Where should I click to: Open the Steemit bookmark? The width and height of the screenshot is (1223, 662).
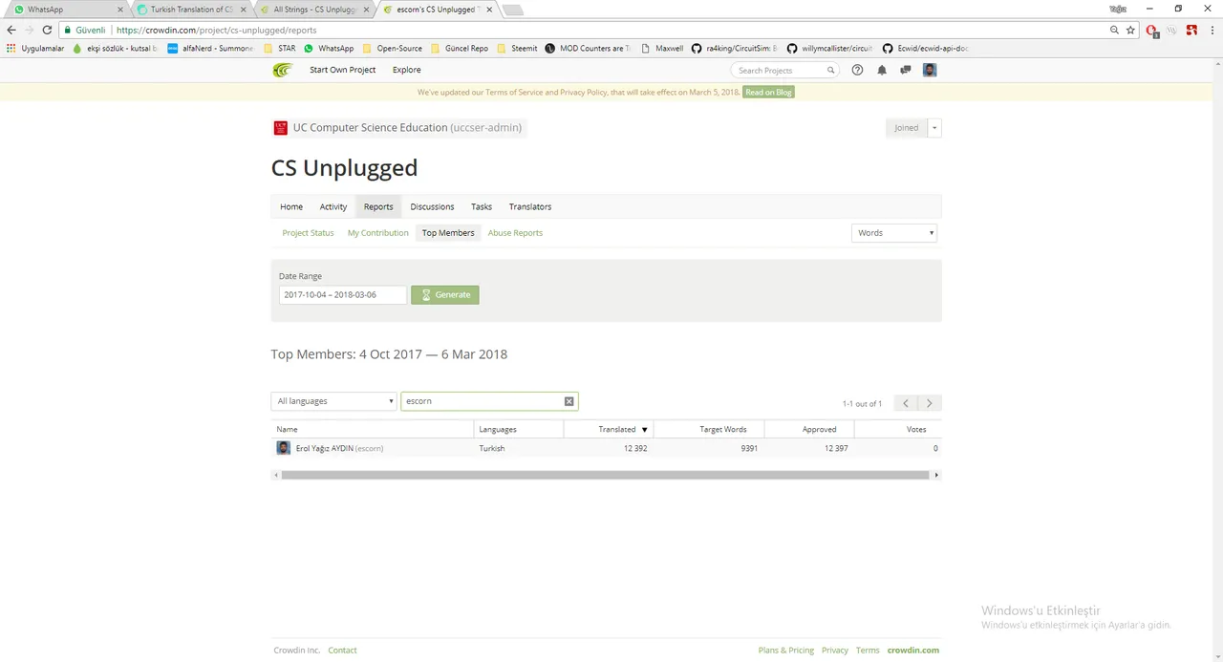[x=517, y=48]
